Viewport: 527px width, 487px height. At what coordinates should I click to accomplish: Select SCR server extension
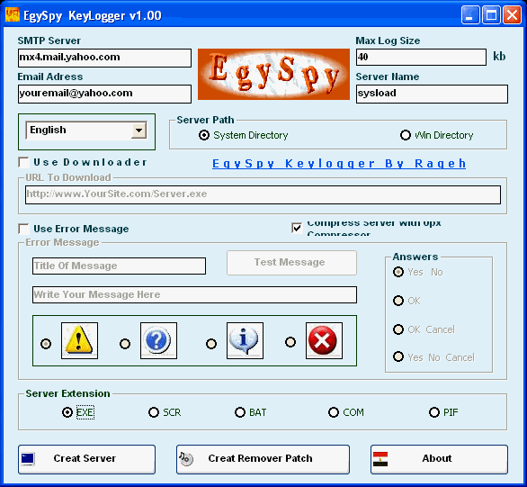click(154, 412)
